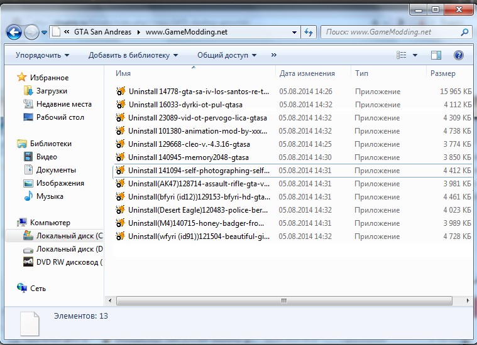The height and width of the screenshot is (345, 477).
Task: Open the Общий доступ menu
Action: pos(227,55)
